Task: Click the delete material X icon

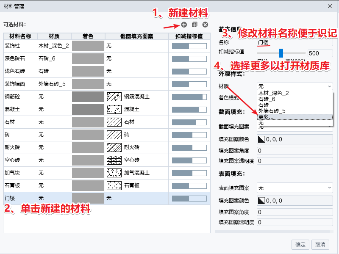Action: pos(205,25)
